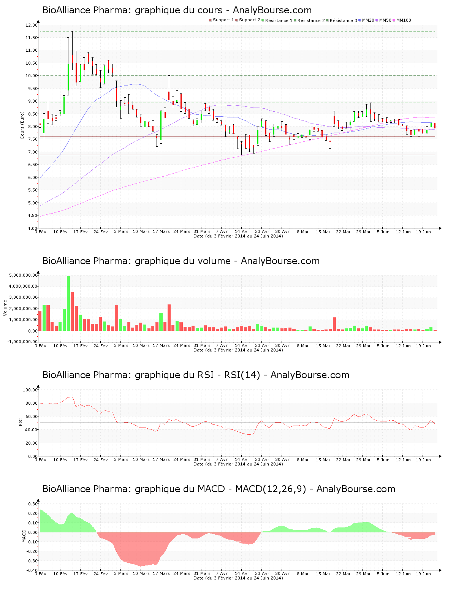Click the -0.40 tick on MACD axis

tap(33, 570)
